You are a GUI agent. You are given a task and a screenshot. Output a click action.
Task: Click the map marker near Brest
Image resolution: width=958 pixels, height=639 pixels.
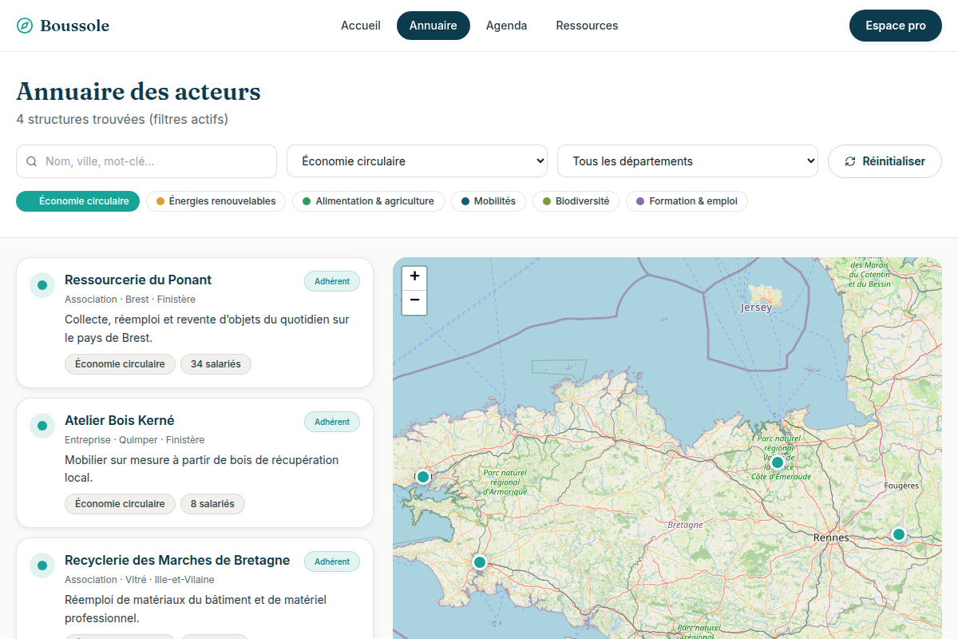click(x=423, y=477)
